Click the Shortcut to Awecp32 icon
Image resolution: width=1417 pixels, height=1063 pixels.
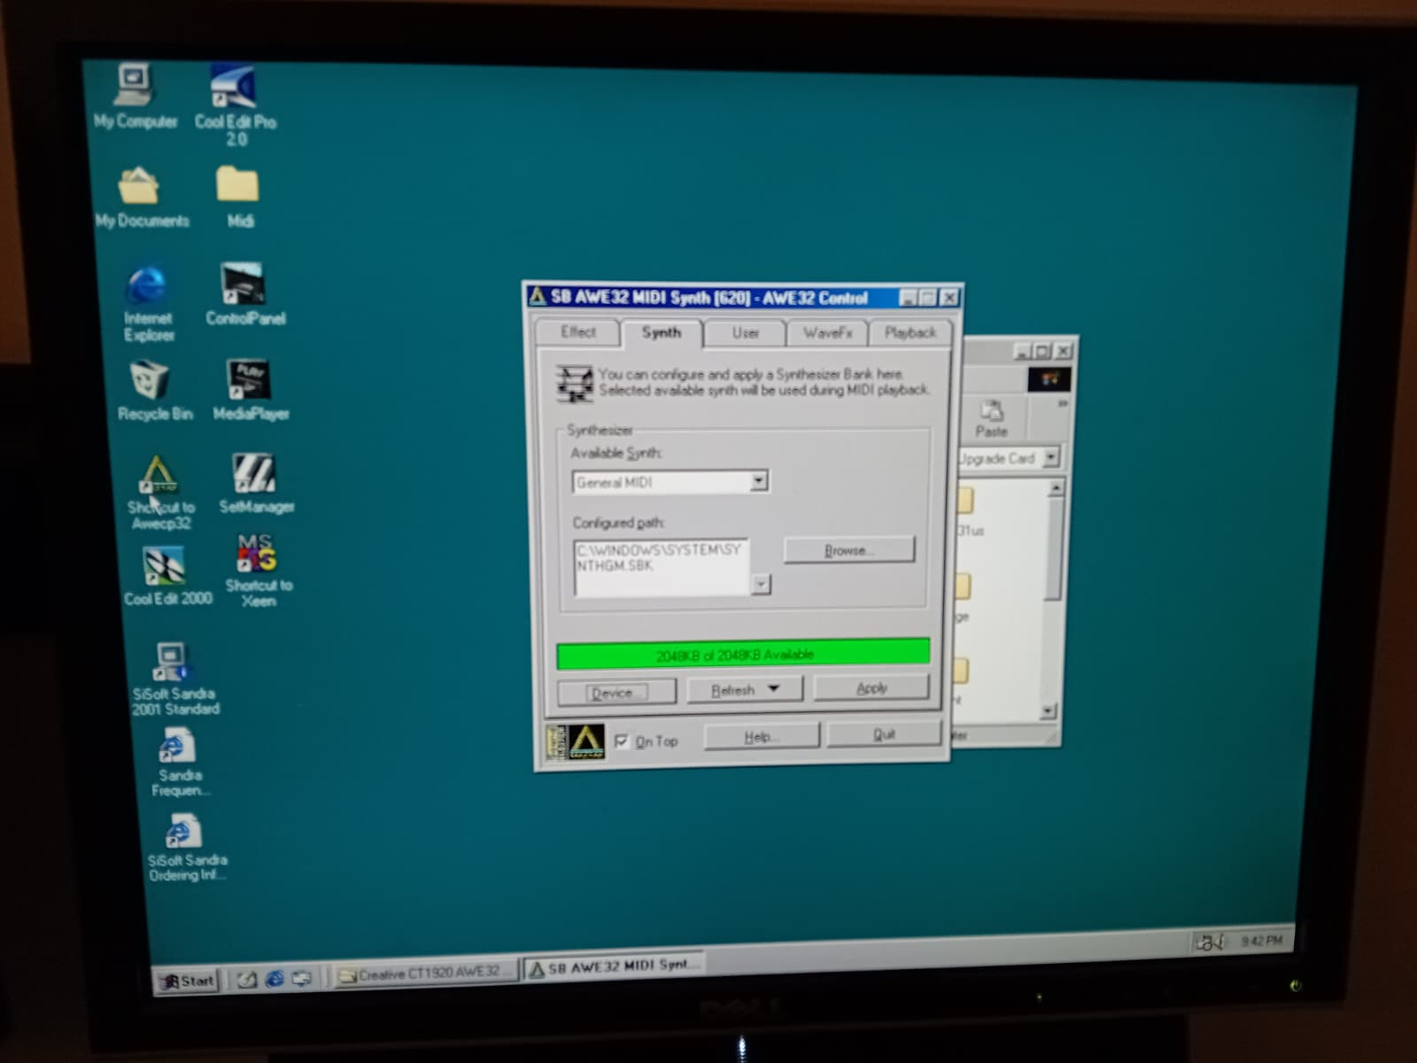[x=159, y=476]
